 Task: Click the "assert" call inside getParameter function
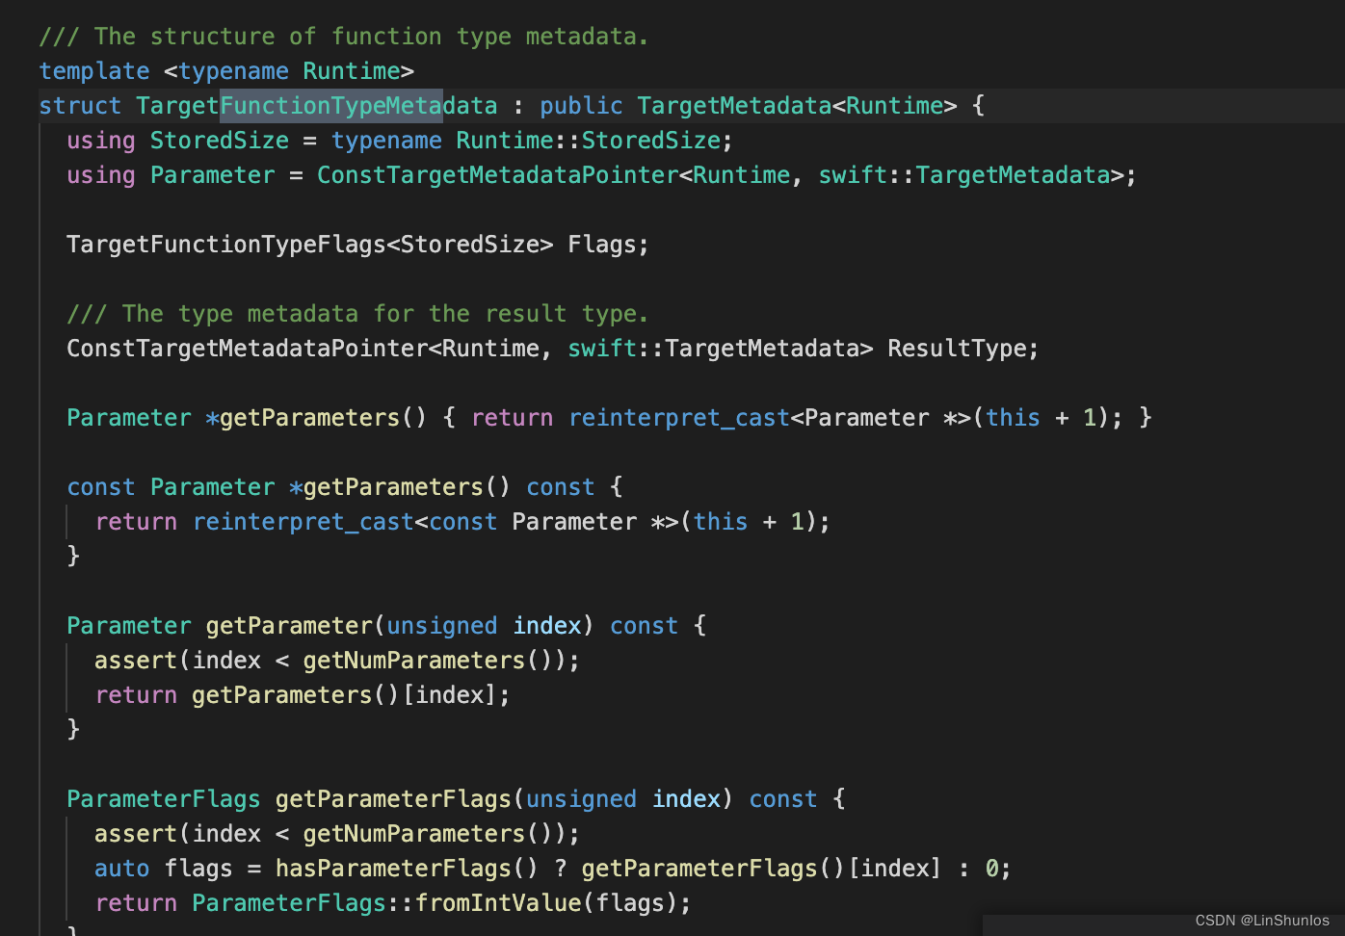(x=136, y=661)
